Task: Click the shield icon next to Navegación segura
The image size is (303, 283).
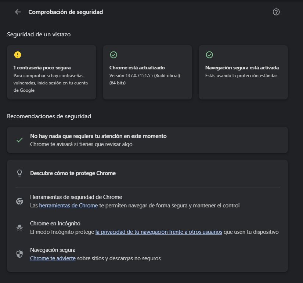Action: click(19, 254)
